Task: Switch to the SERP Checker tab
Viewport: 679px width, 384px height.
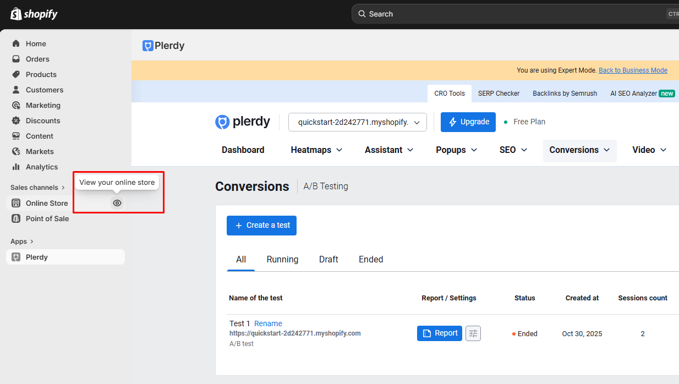Action: coord(499,94)
